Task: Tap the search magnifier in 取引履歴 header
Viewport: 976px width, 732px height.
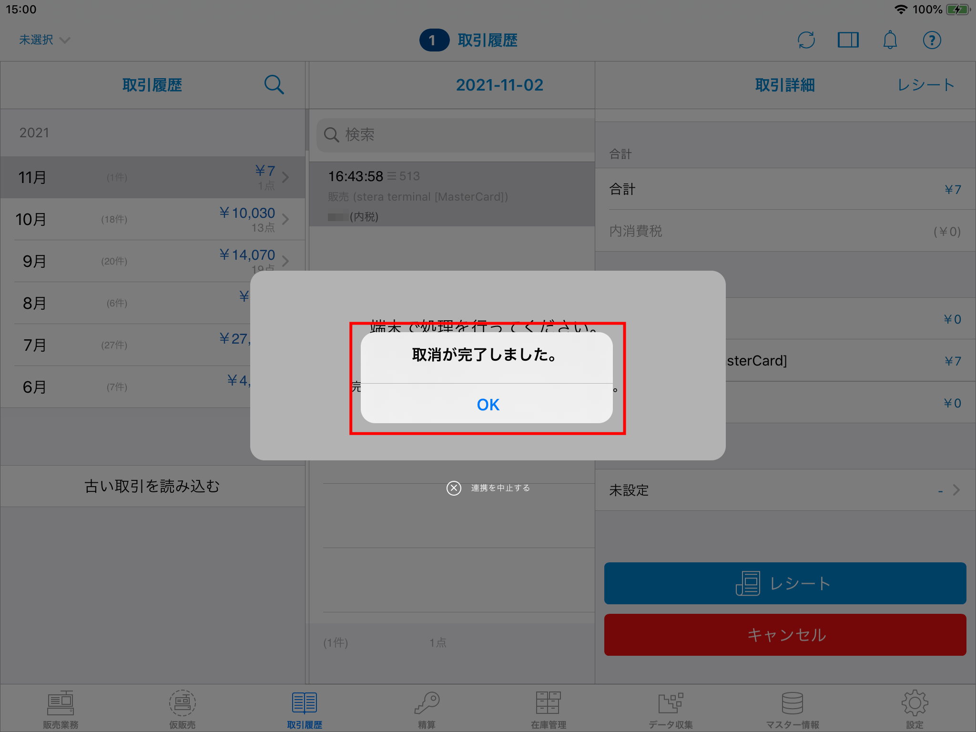Action: point(274,85)
